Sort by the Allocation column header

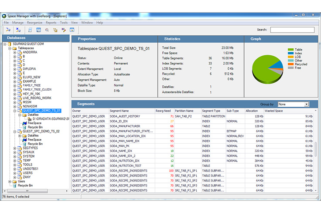[254, 111]
